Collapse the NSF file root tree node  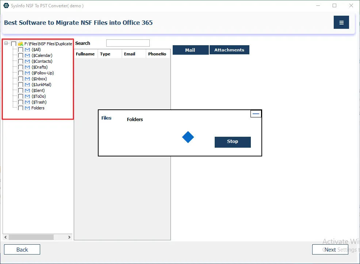coord(6,44)
